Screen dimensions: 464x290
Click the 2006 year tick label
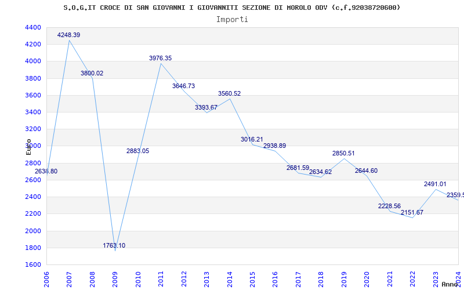point(46,279)
